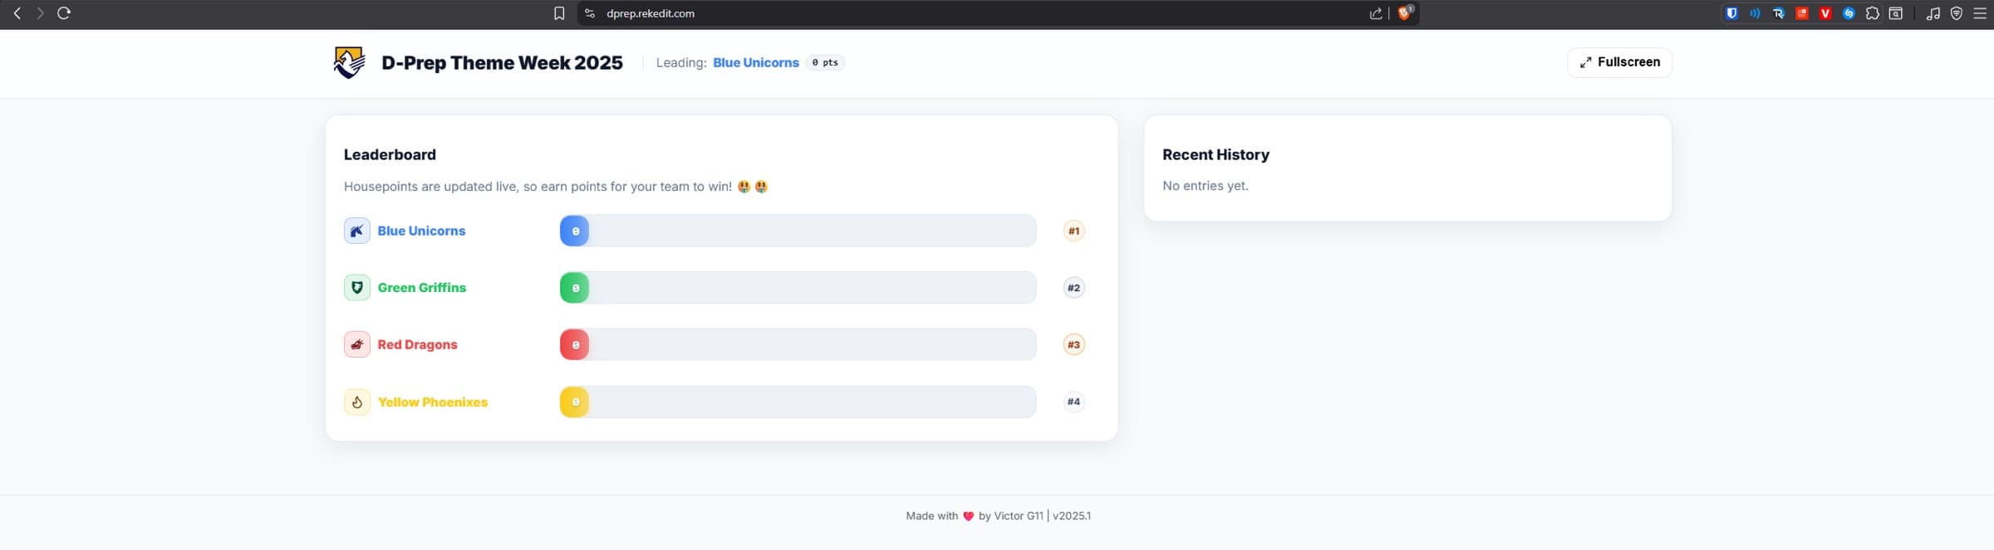The height and width of the screenshot is (550, 1994).
Task: Click the heart icon in the footer
Action: pyautogui.click(x=968, y=516)
